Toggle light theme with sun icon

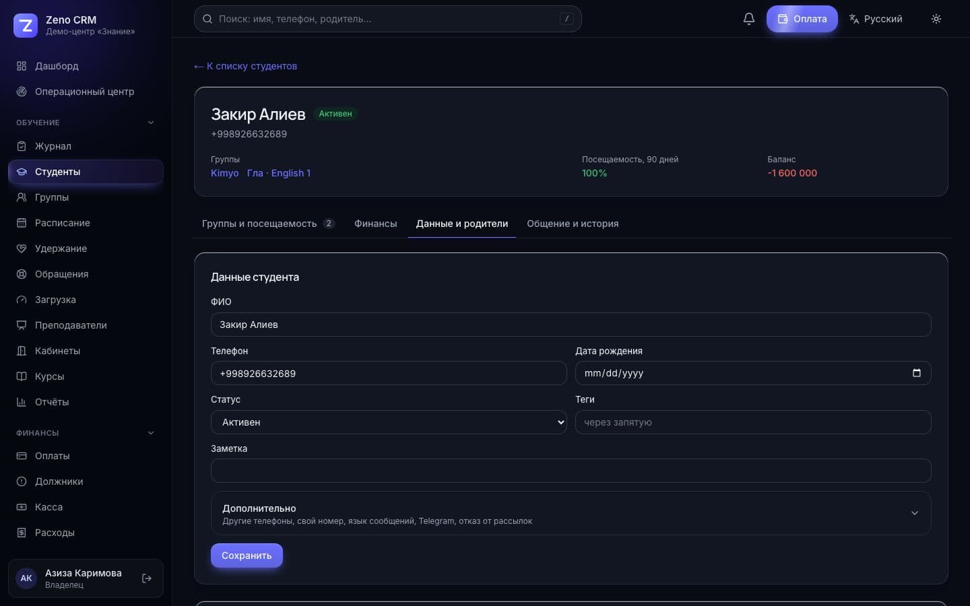[936, 19]
